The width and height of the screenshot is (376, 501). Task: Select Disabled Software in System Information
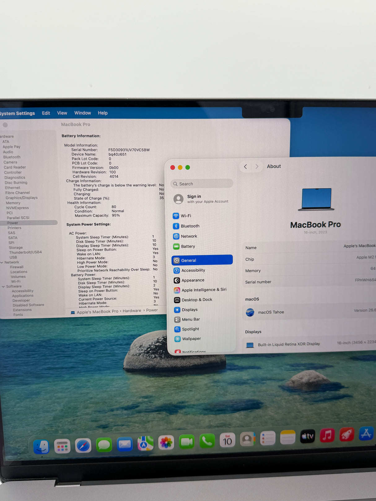click(x=28, y=305)
